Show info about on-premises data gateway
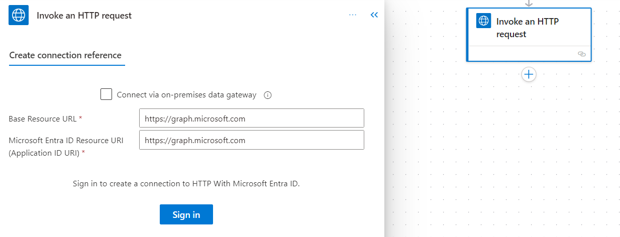Image resolution: width=620 pixels, height=237 pixels. click(x=268, y=95)
